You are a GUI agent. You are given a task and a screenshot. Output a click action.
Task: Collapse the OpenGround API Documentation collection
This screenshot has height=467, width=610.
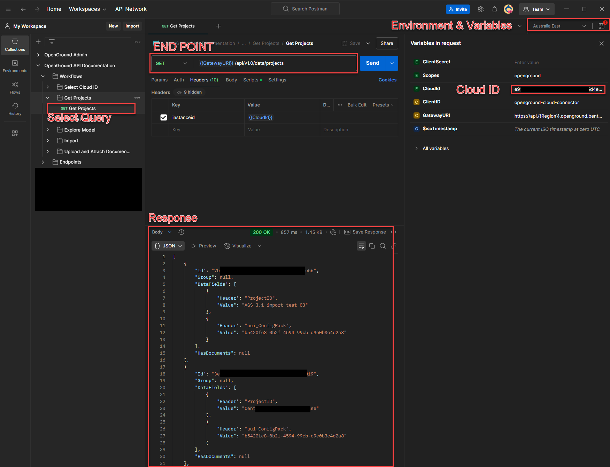[x=38, y=66]
